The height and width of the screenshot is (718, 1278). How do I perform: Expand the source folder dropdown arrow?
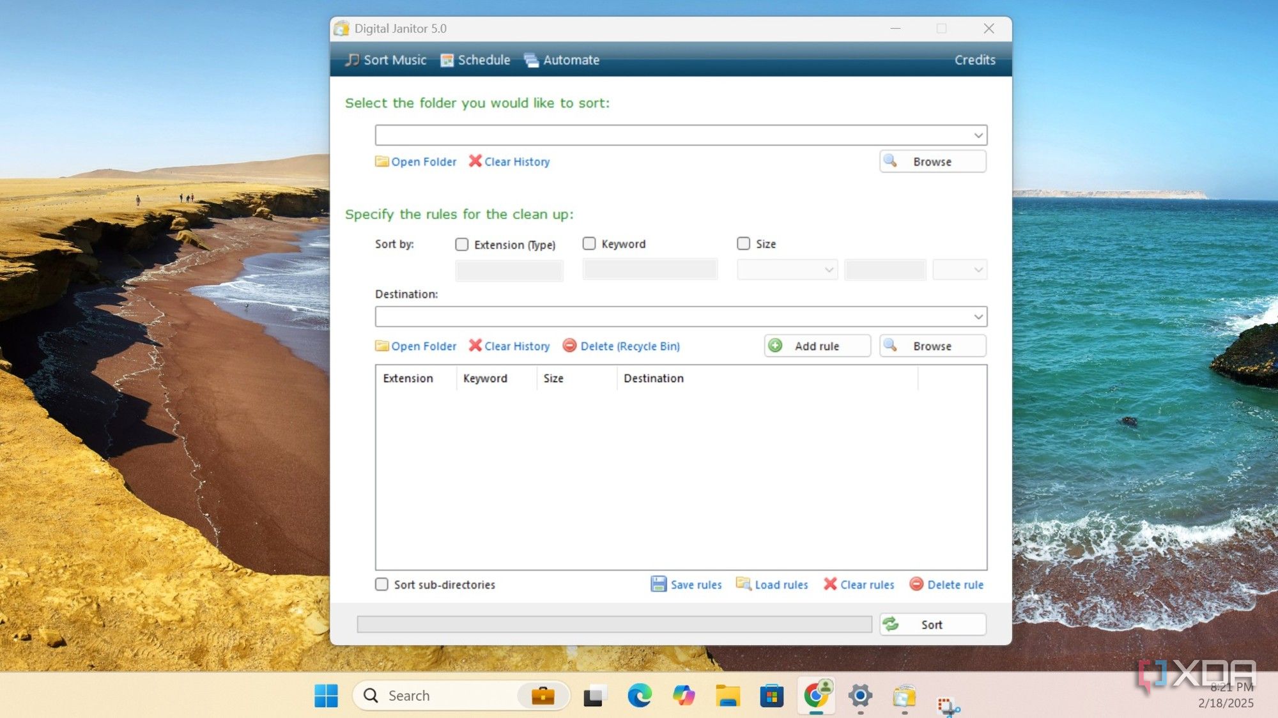pyautogui.click(x=978, y=135)
